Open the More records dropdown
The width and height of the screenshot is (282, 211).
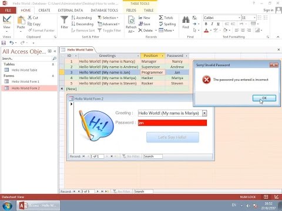(x=166, y=30)
